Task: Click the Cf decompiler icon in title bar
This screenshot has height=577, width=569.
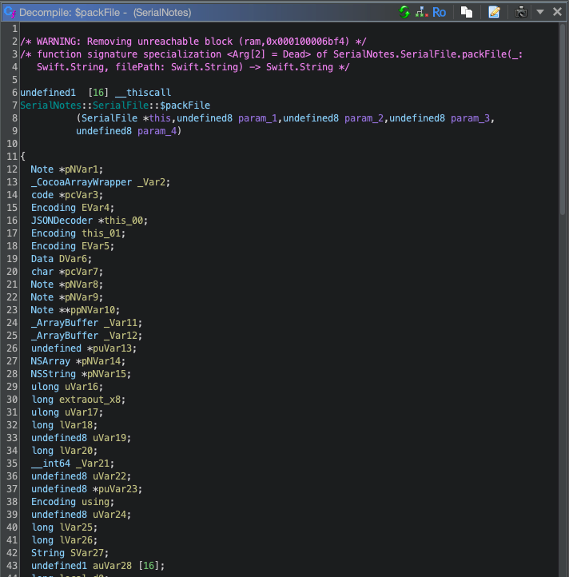Action: (x=10, y=12)
